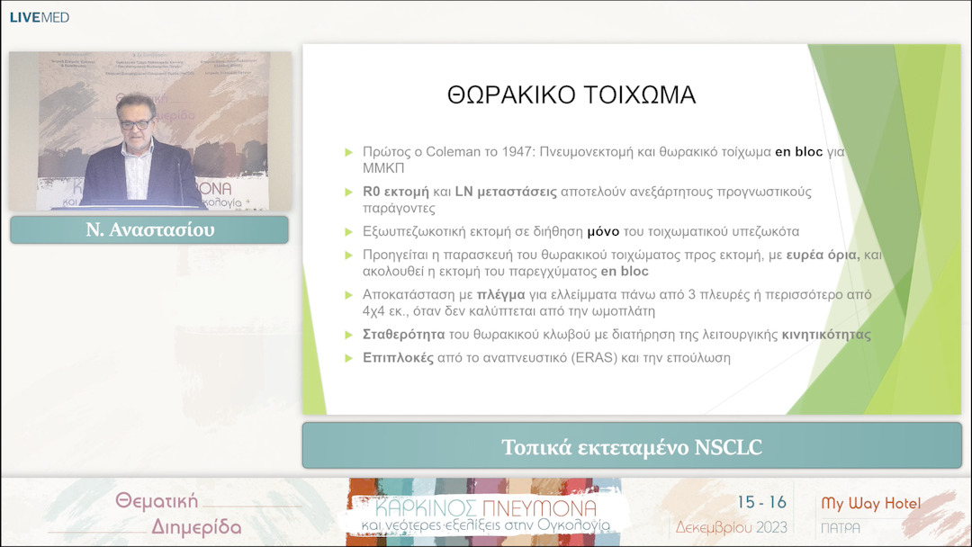Click the bullet arrow beside Εξωυπεζωκοτική εκτομή

click(x=349, y=232)
